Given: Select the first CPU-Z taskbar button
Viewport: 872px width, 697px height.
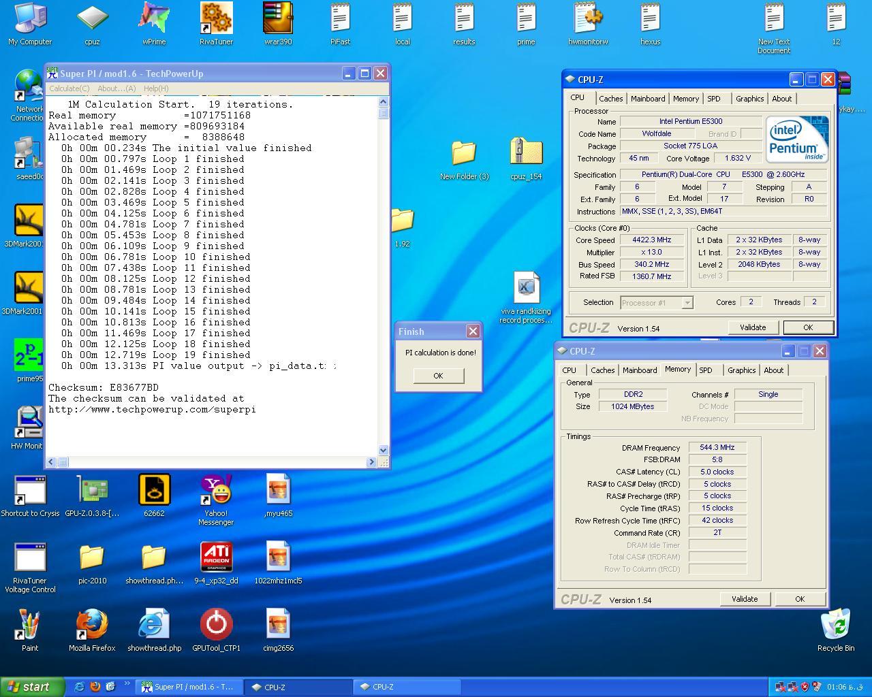Looking at the screenshot, I should (x=298, y=687).
